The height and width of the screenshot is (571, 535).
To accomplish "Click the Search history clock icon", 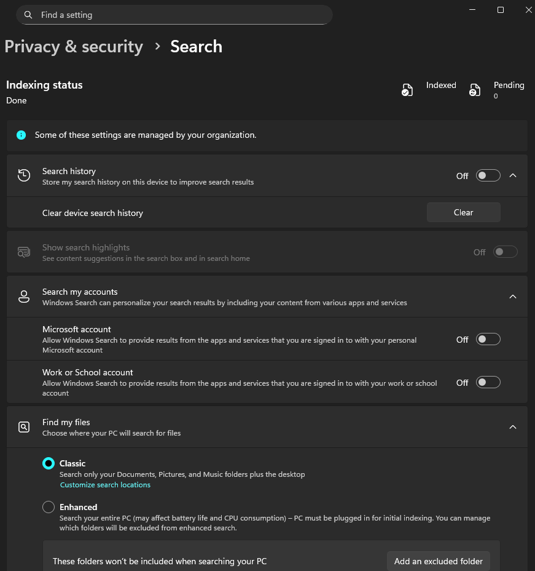I will click(24, 175).
